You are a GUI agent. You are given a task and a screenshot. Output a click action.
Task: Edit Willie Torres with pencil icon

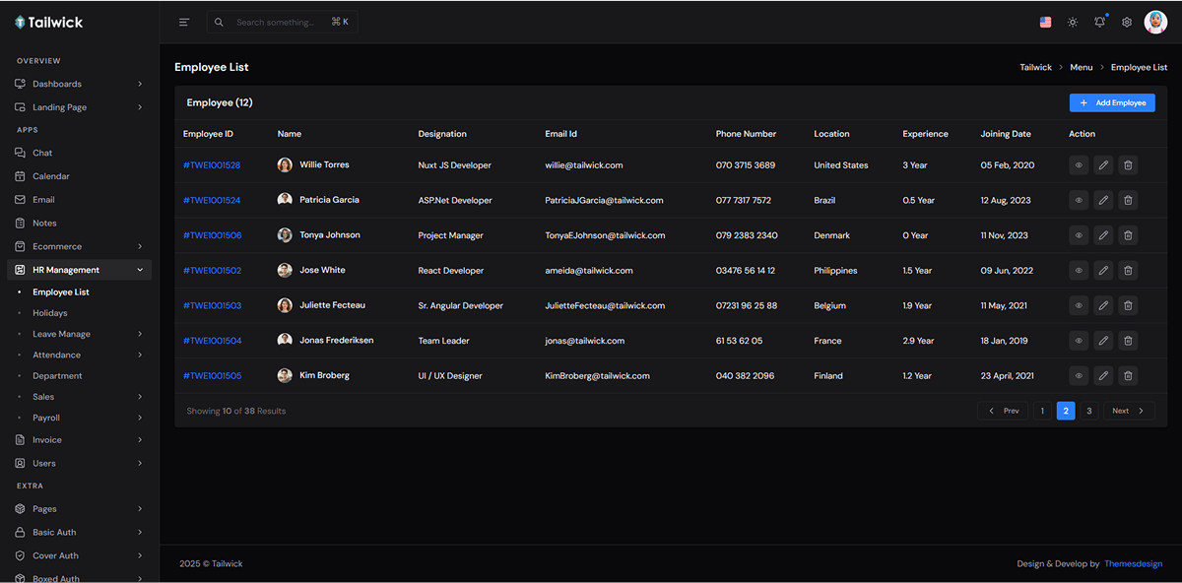tap(1103, 165)
